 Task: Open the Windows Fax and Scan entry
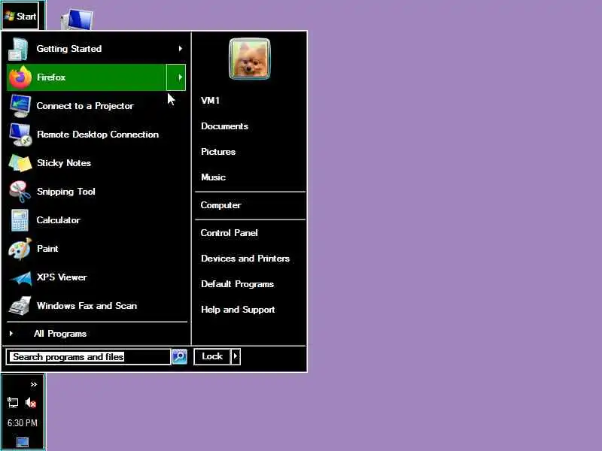(96, 306)
